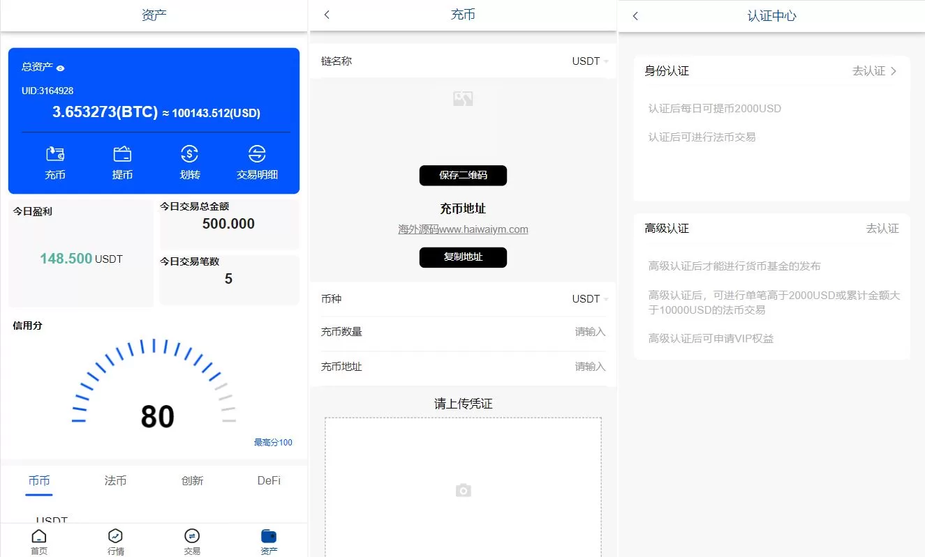Viewport: 925px width, 557px height.
Task: Click the 今日盈利 148.500 USDT value
Action: 81,259
